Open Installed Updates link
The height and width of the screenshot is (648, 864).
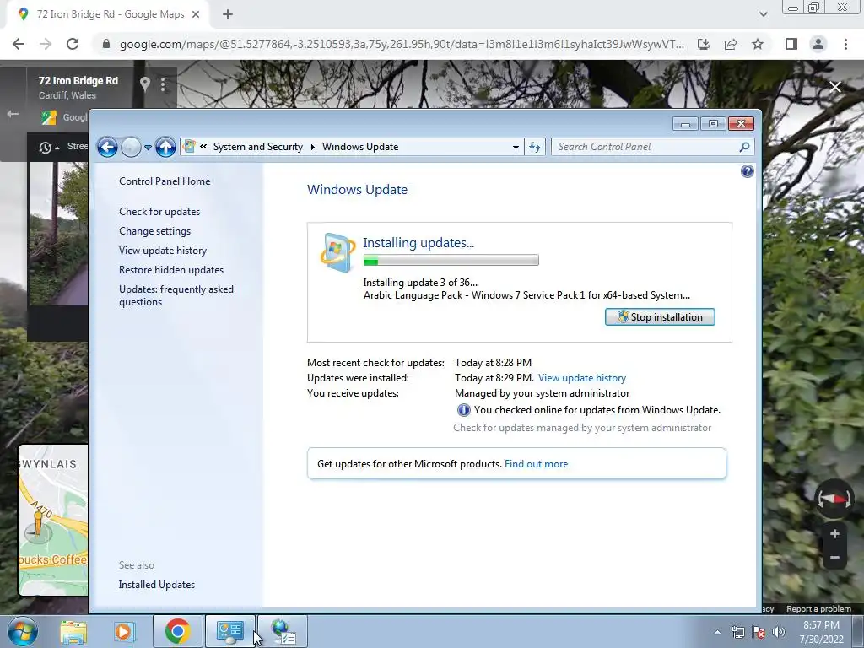pyautogui.click(x=156, y=585)
